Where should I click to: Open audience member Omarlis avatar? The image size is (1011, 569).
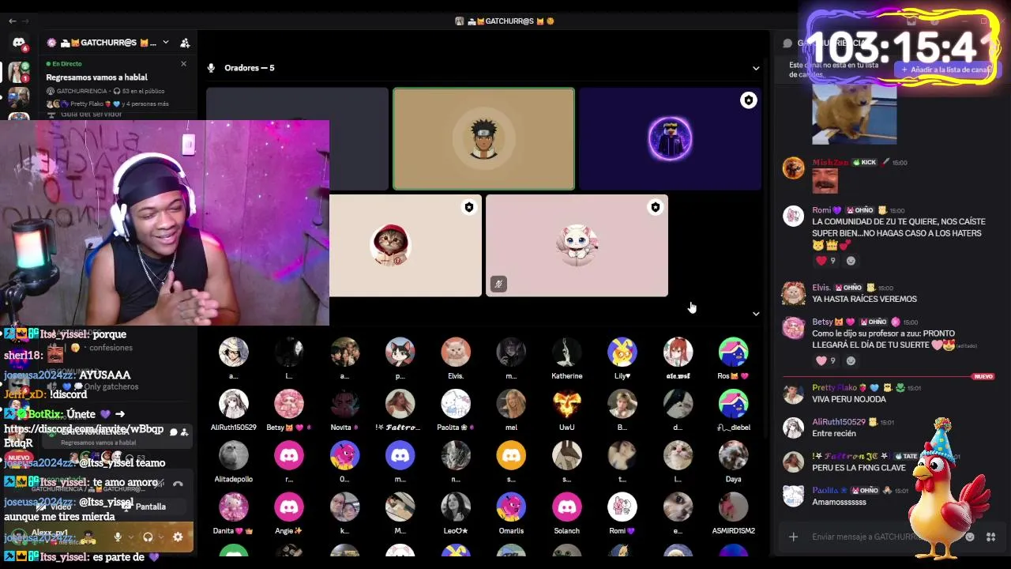[511, 507]
